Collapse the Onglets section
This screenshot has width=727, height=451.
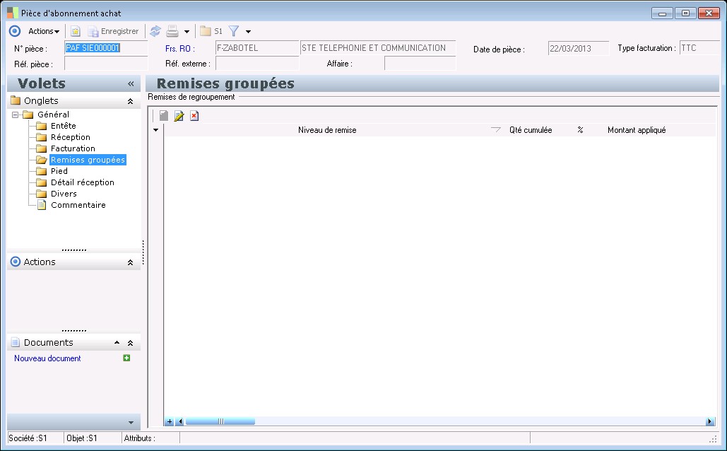coord(130,101)
